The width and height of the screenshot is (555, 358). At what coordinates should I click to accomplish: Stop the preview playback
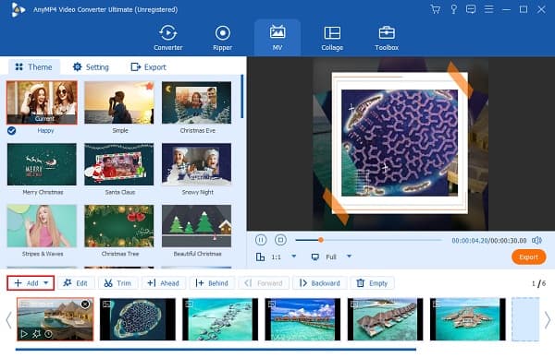[280, 240]
